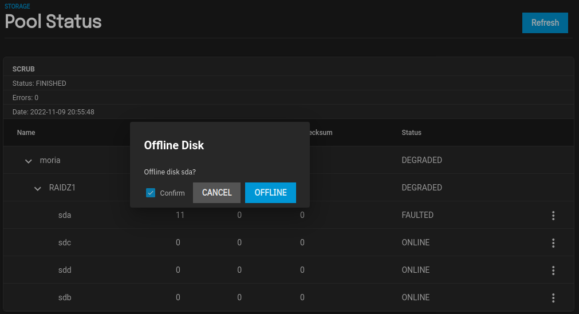Viewport: 579px width, 314px height.
Task: Click the Refresh button
Action: [545, 23]
